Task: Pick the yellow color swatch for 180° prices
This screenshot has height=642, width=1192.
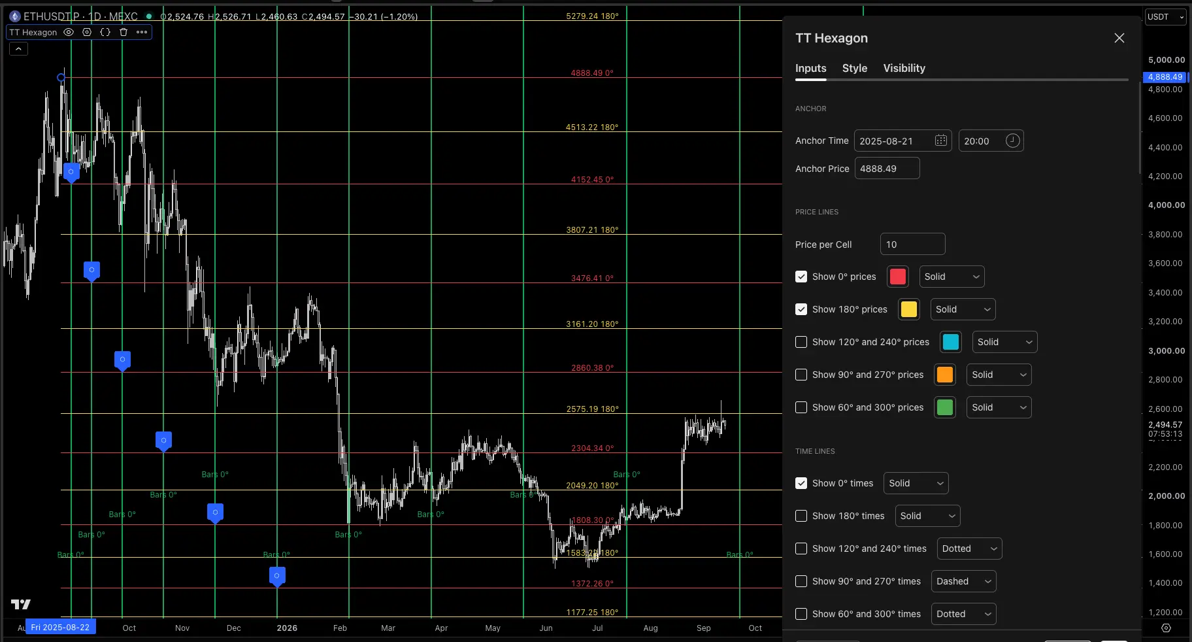Action: click(x=909, y=309)
